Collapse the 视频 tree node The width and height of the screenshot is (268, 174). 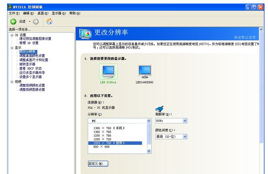pyautogui.click(x=12, y=82)
